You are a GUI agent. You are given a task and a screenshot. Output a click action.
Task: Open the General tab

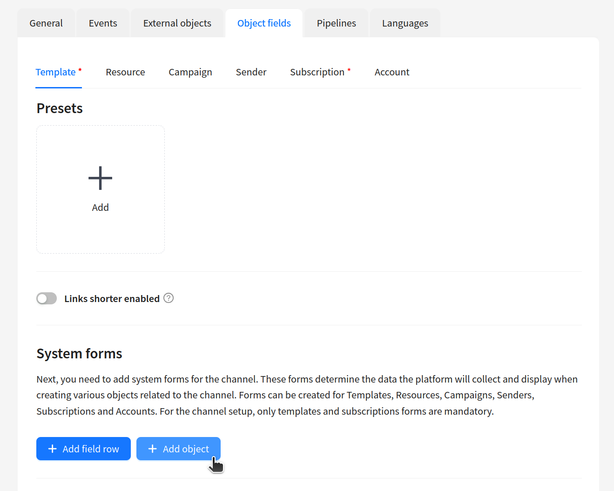pyautogui.click(x=46, y=23)
